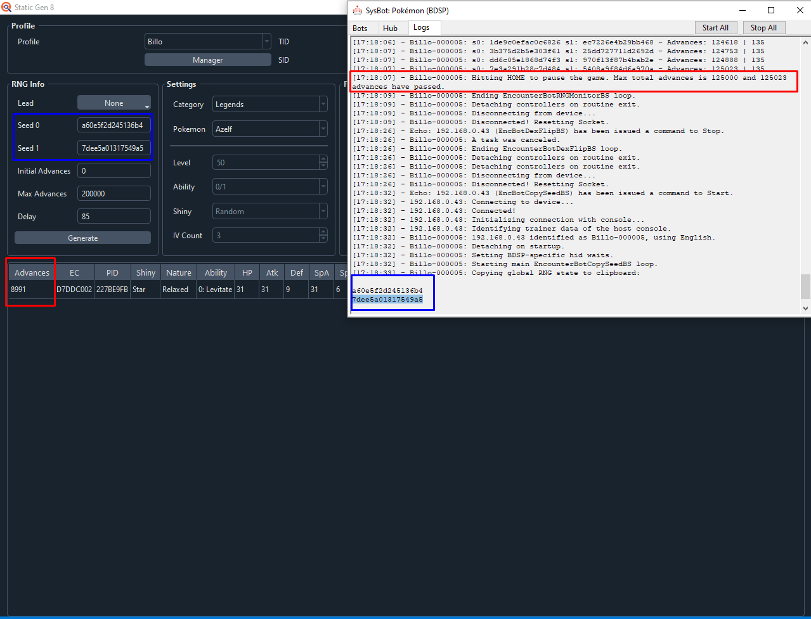Click Start All in SysBot
The width and height of the screenshot is (811, 619).
[x=716, y=28]
